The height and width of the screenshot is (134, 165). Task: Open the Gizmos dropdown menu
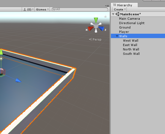tap(42, 9)
